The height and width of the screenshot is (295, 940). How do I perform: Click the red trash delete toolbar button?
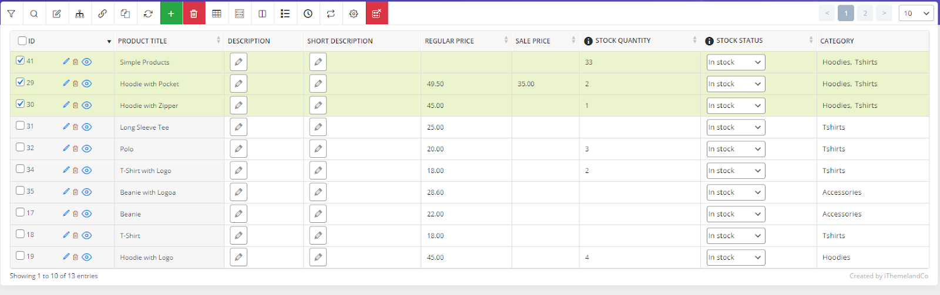(194, 13)
